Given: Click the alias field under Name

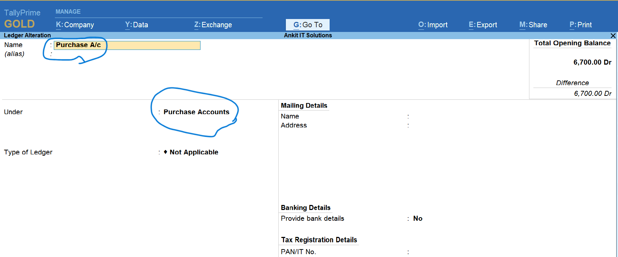Looking at the screenshot, I should click(x=127, y=54).
